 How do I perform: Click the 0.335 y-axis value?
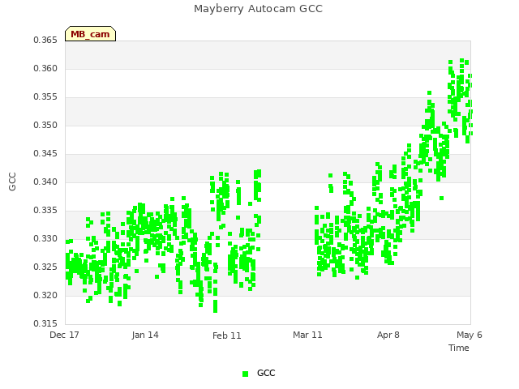tap(45, 211)
